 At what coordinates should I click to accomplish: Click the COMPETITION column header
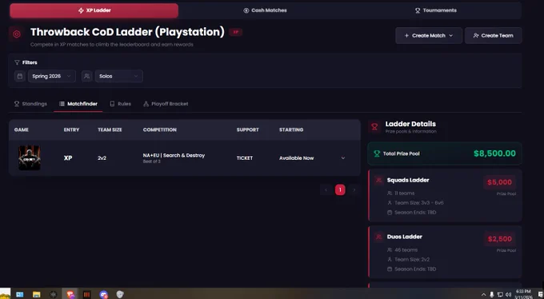[159, 130]
